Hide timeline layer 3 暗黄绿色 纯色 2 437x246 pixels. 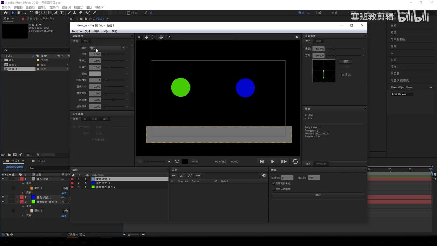click(3, 202)
